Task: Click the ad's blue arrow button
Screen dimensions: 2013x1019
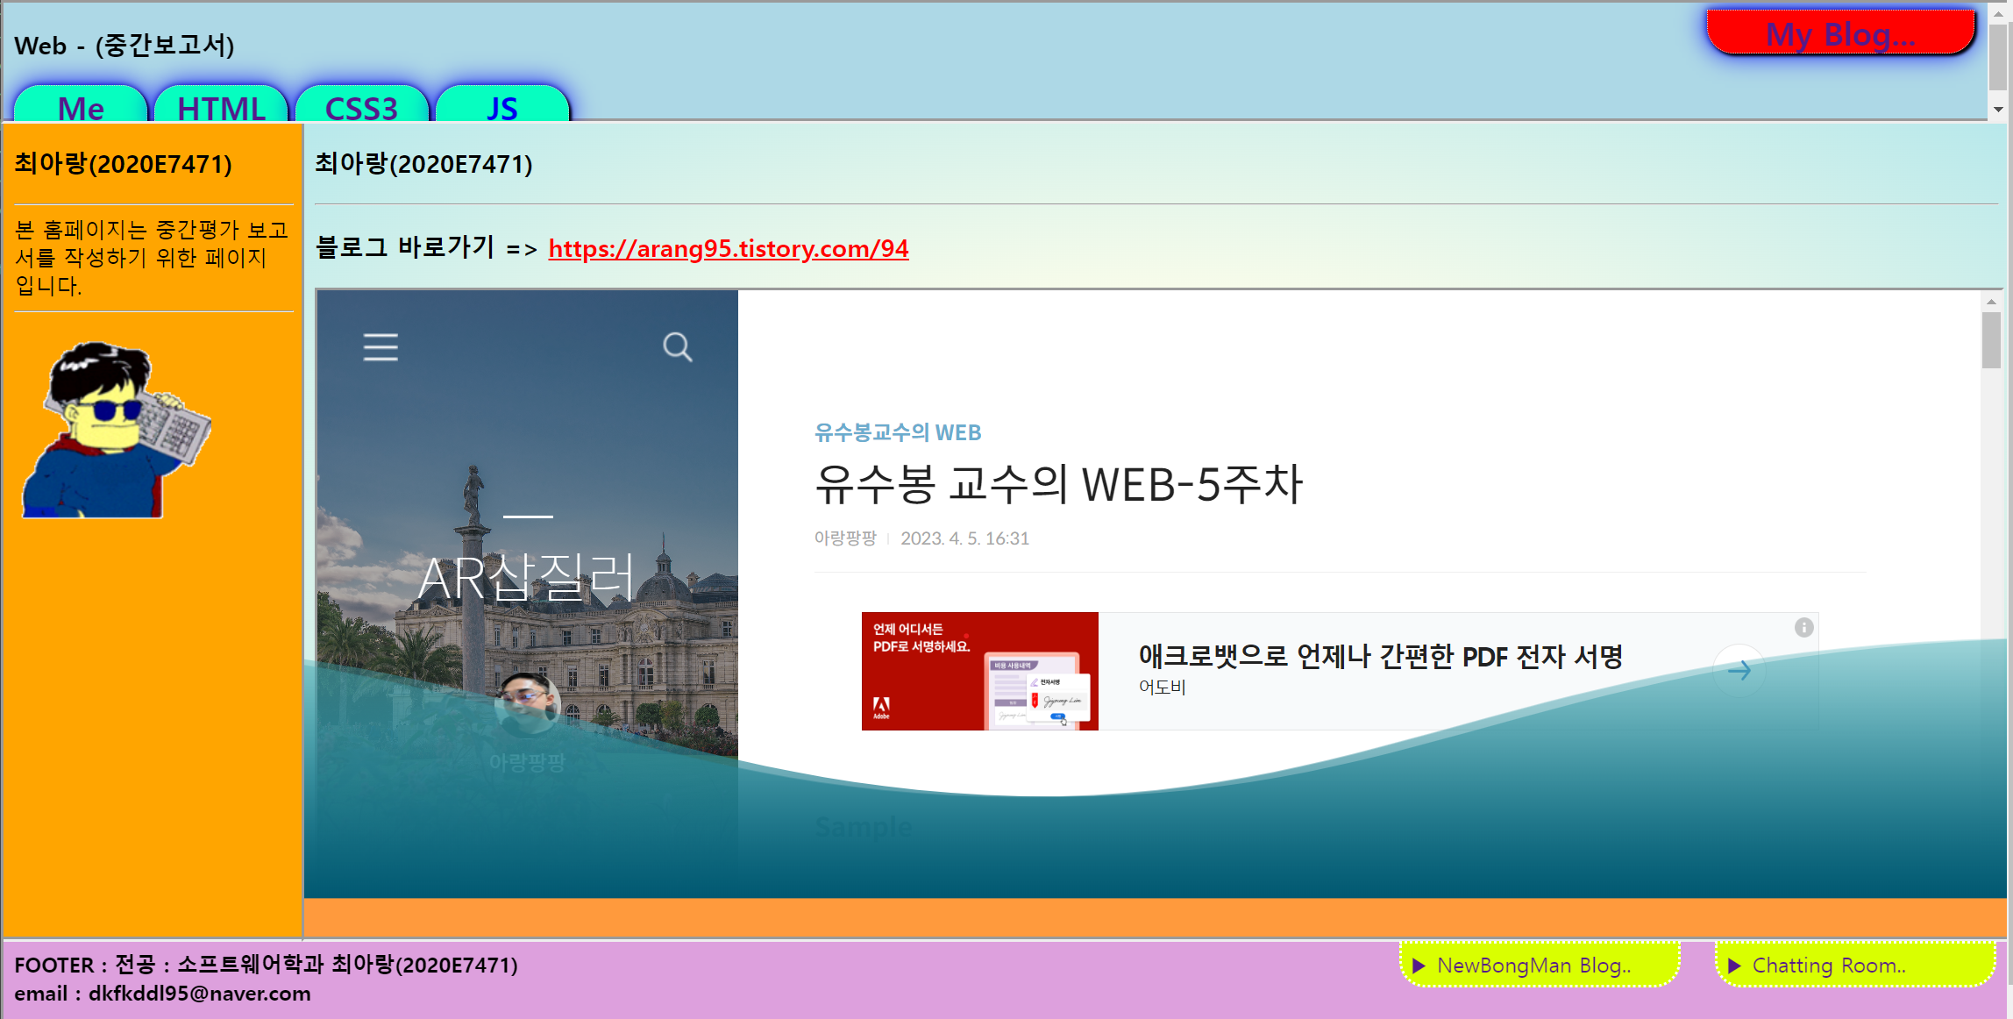Action: 1739,671
